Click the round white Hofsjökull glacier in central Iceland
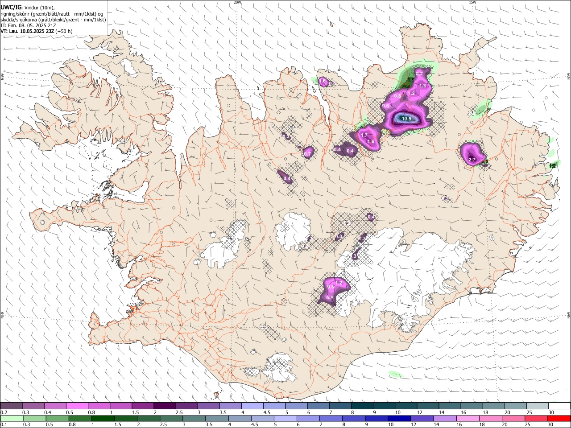This screenshot has height=428, width=571. click(293, 231)
